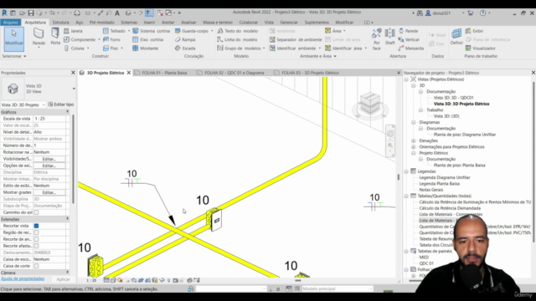Click the ViewCube in 3D view

[x=370, y=104]
